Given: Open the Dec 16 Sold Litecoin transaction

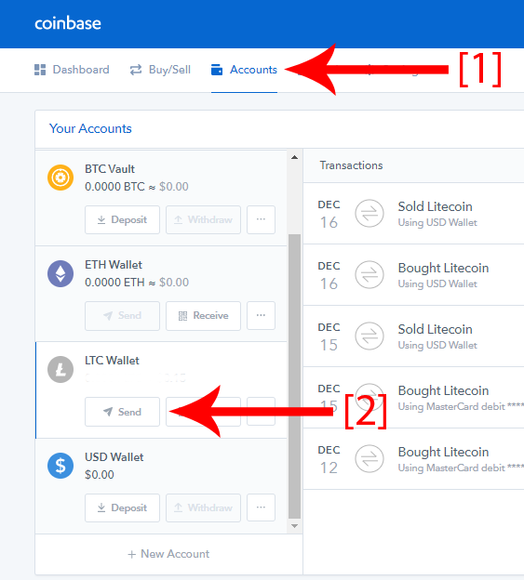Looking at the screenshot, I should point(413,214).
